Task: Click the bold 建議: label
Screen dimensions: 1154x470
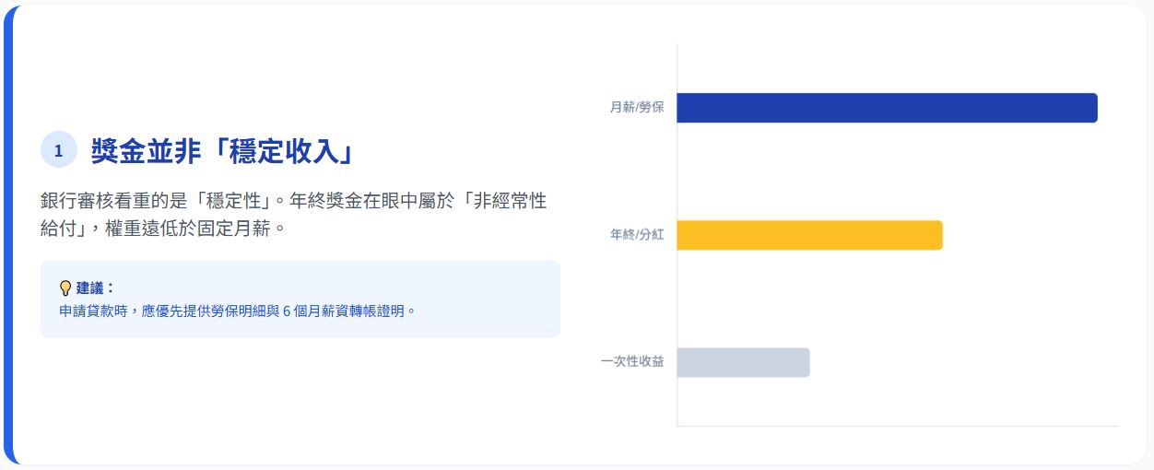Action: tap(95, 288)
